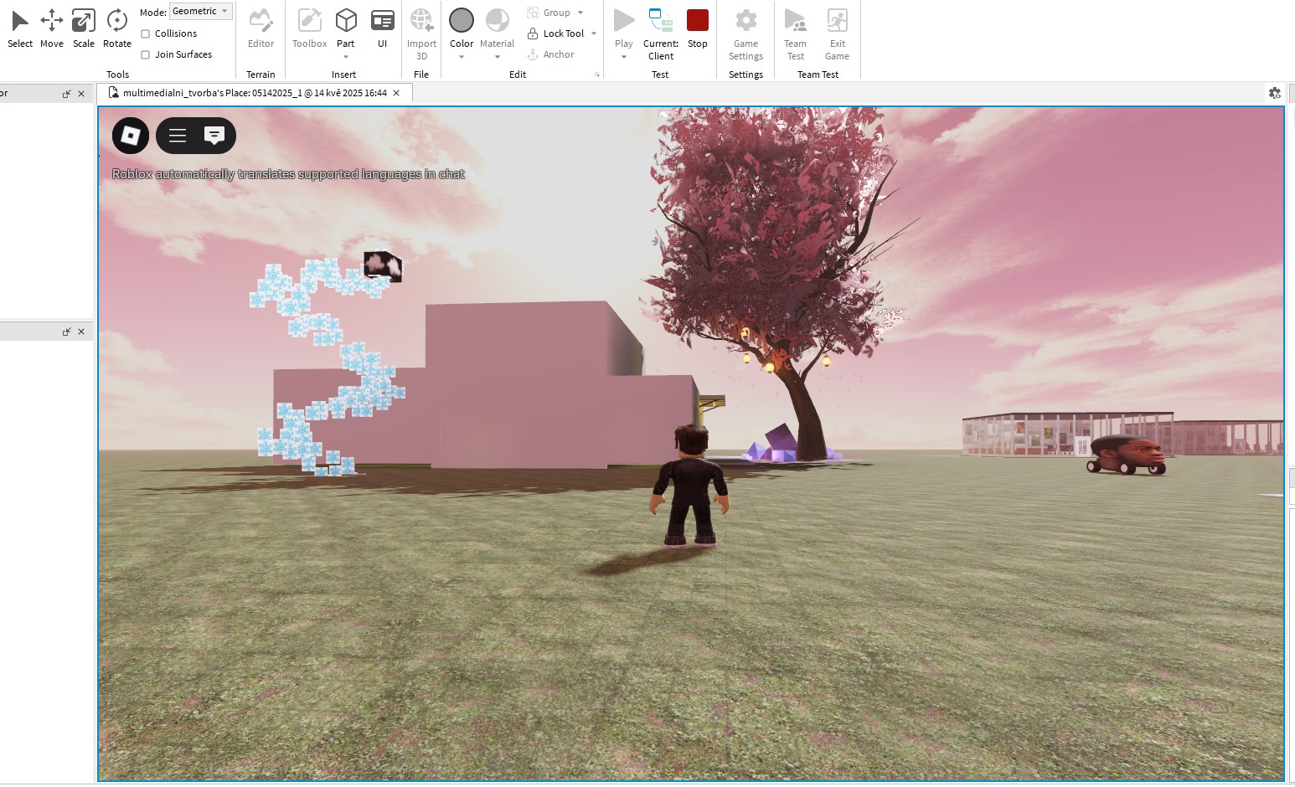Close the upper left panel
Image resolution: width=1295 pixels, height=787 pixels.
click(x=81, y=94)
